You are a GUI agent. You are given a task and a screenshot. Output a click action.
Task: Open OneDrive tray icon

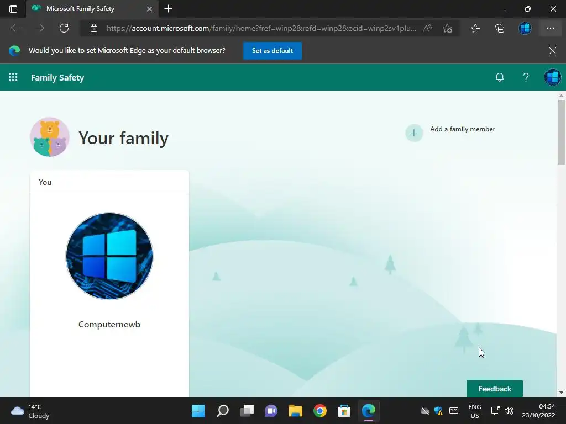[425, 411]
